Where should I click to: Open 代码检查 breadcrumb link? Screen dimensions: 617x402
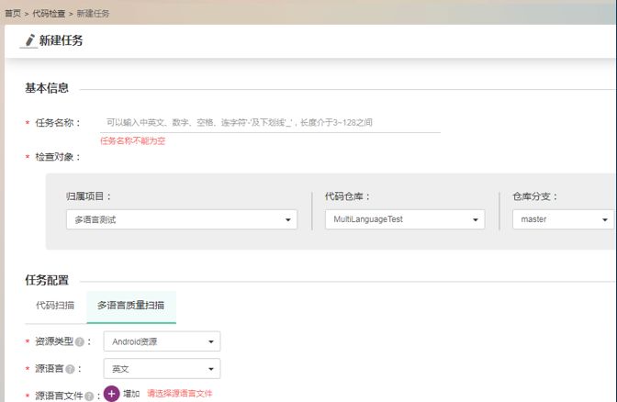(x=49, y=14)
